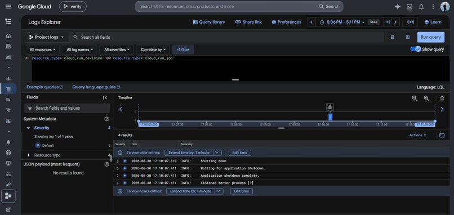
Task: Open Gemini AI sparkle assistant
Action: pos(398,7)
